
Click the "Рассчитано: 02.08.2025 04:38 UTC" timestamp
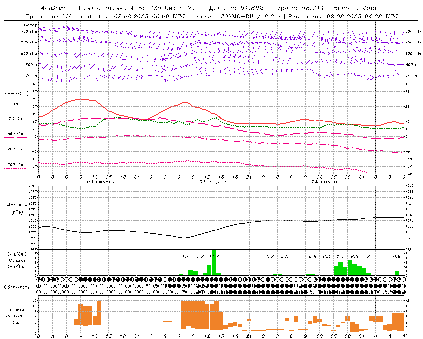(343, 16)
